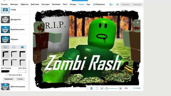Open the Основы tab
Image resolution: width=171 pixels, height=96 pixels.
pyautogui.click(x=4, y=4)
